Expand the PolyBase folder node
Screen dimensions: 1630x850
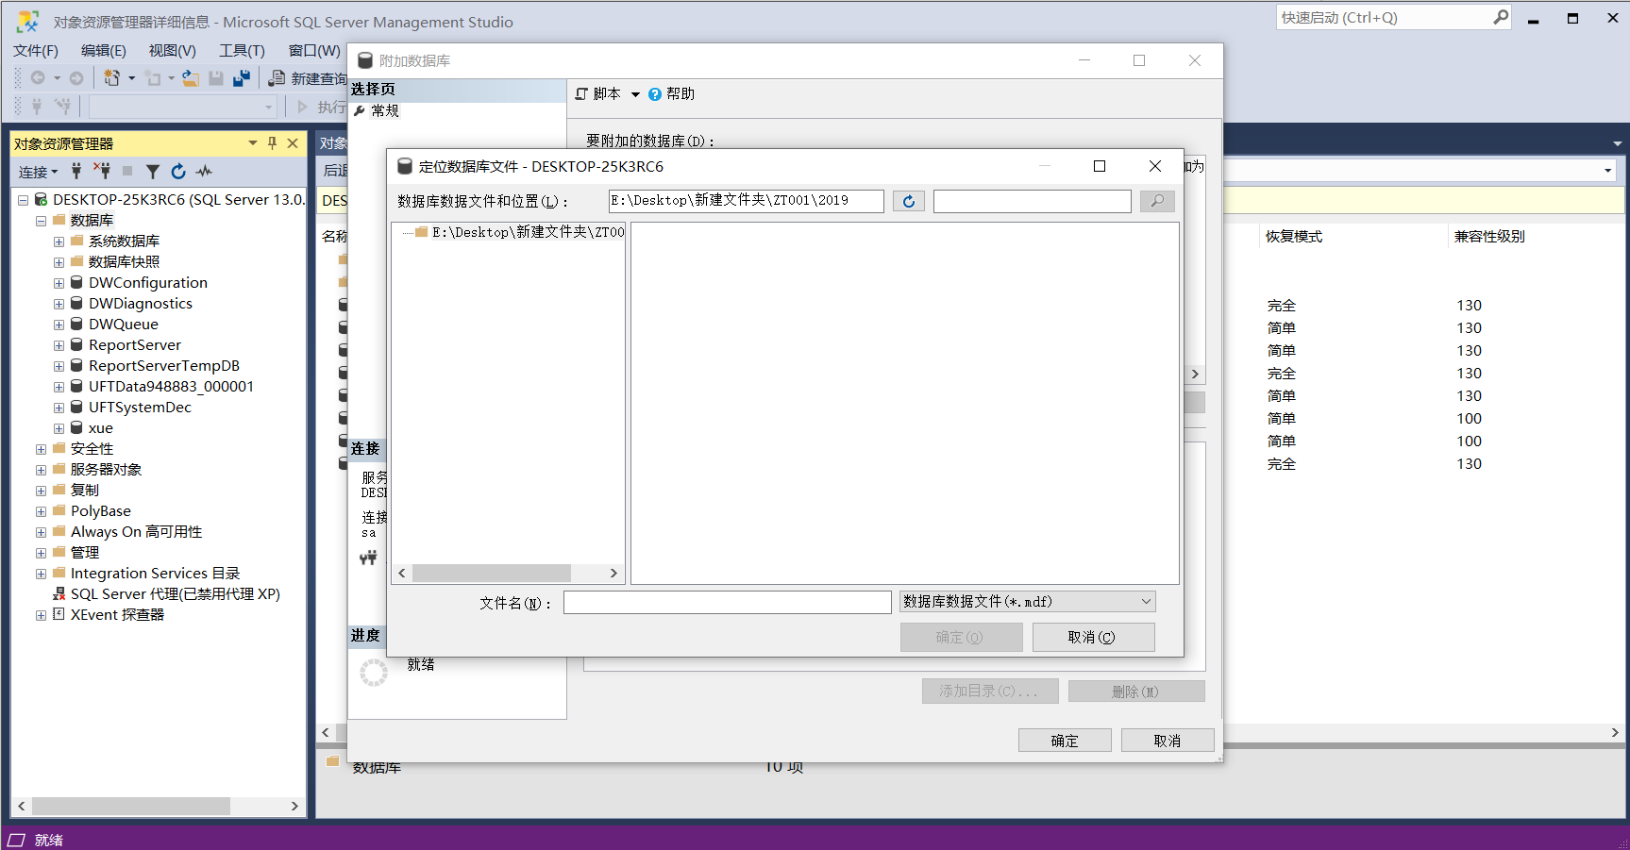tap(41, 511)
